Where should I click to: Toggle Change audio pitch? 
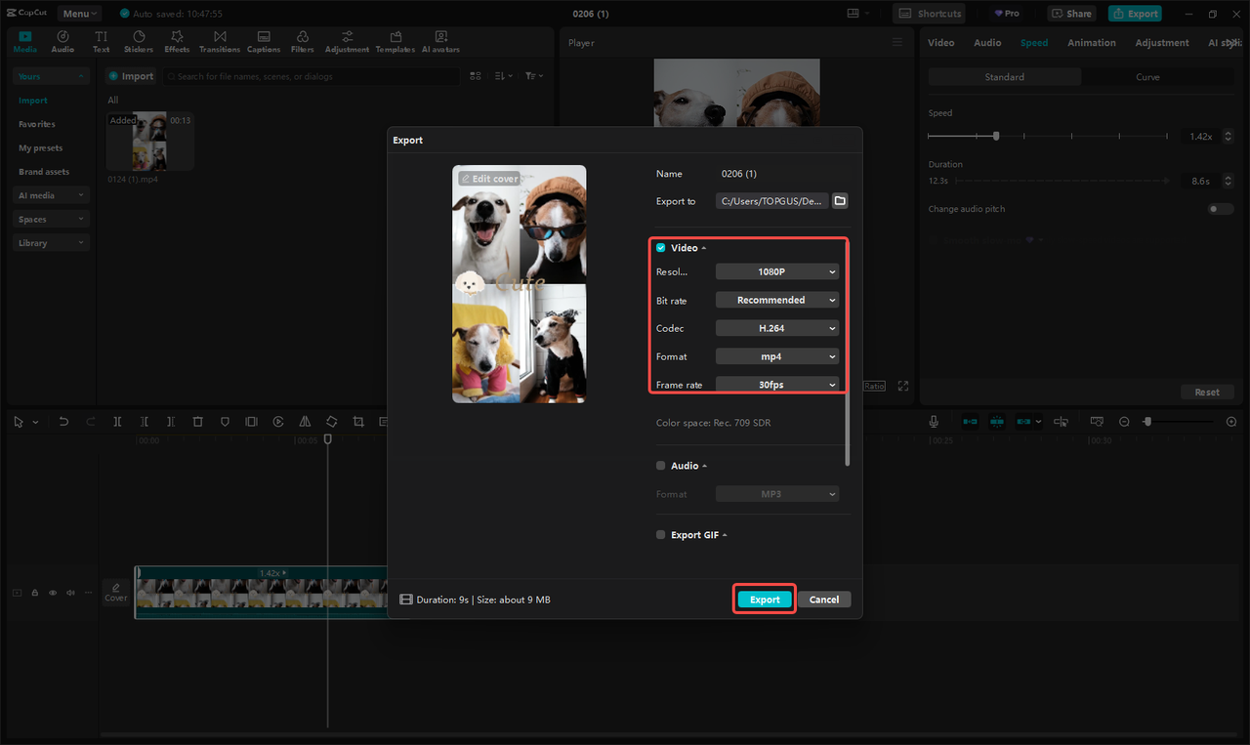[1219, 208]
